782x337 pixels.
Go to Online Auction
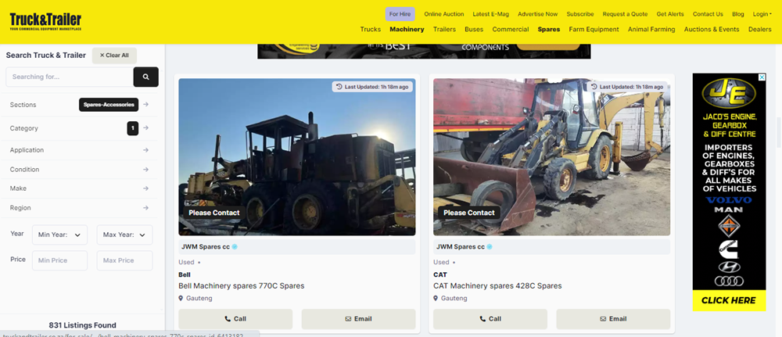(444, 14)
